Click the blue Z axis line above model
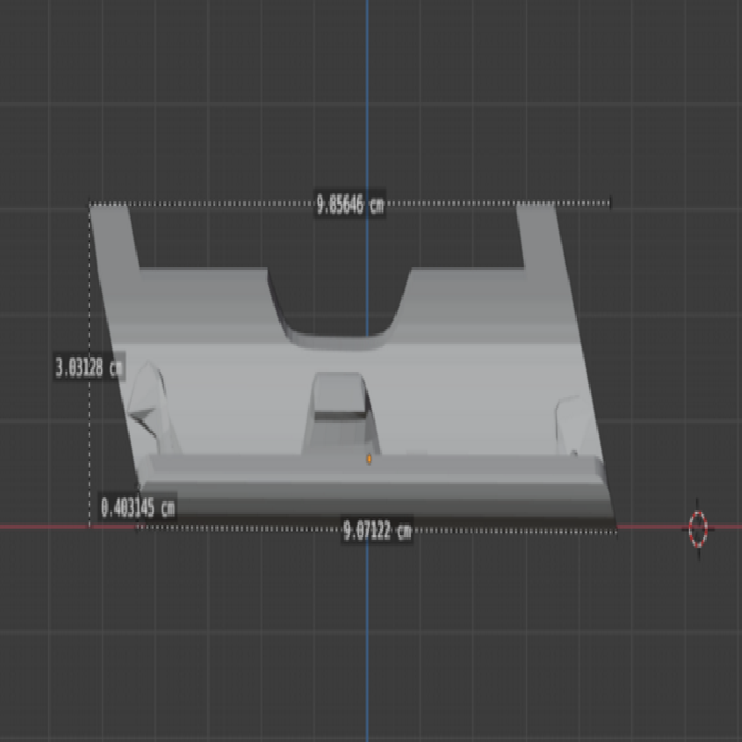Viewport: 742px width, 742px height. coord(366,93)
